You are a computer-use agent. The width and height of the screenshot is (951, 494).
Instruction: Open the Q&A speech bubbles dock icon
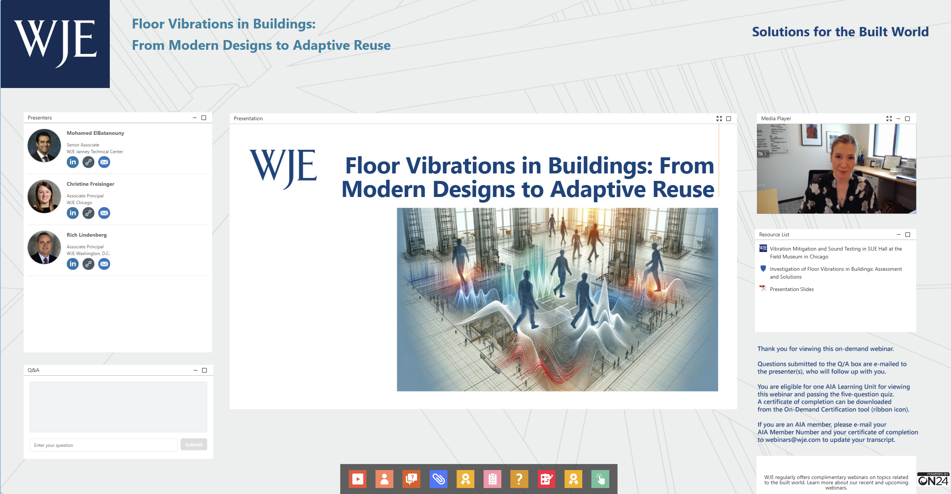pyautogui.click(x=411, y=479)
